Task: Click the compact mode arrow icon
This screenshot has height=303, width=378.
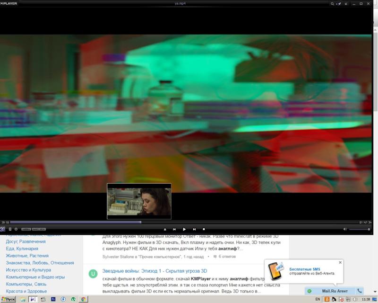Action: [x=347, y=3]
